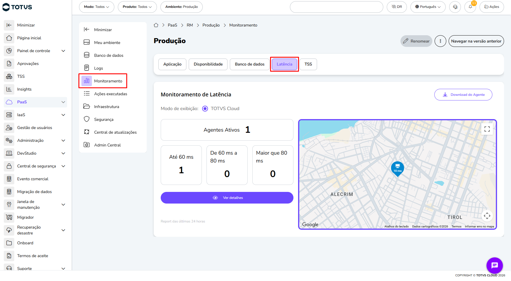Click the Renomear button
Screen dimensions: 511x281
(x=416, y=41)
